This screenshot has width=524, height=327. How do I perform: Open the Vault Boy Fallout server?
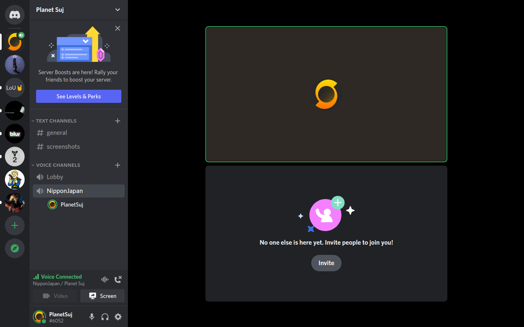(15, 179)
